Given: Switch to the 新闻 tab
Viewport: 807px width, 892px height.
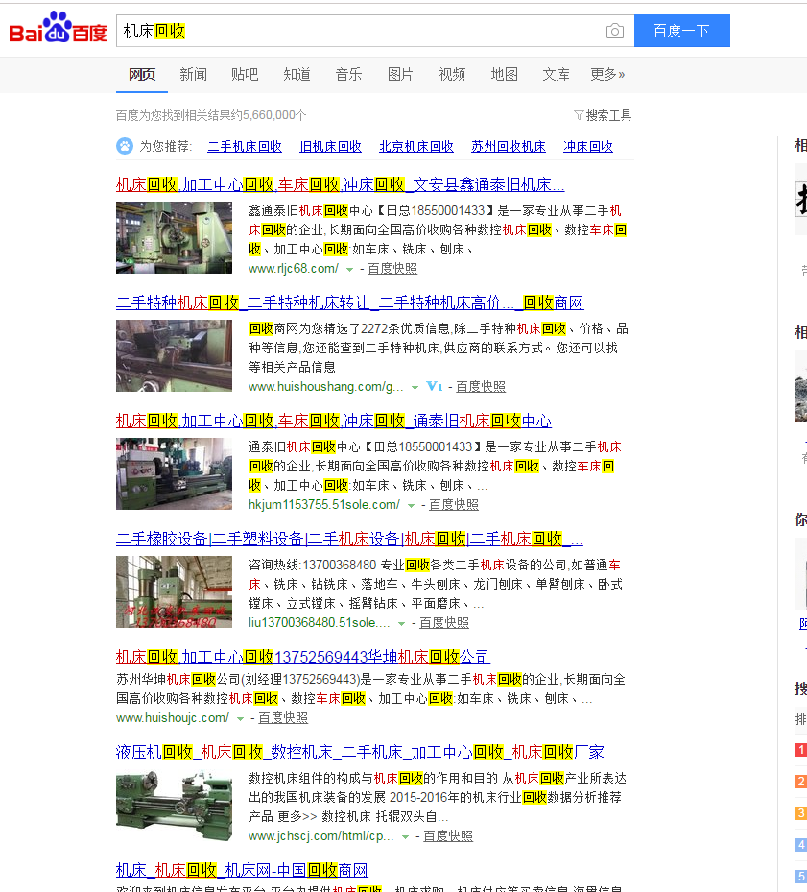Looking at the screenshot, I should tap(194, 75).
